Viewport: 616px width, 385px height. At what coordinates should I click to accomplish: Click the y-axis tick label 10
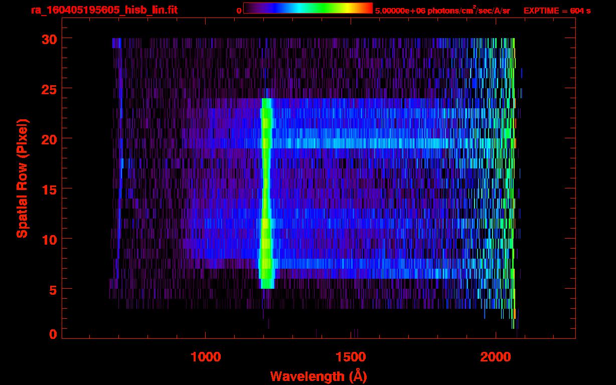pos(49,239)
